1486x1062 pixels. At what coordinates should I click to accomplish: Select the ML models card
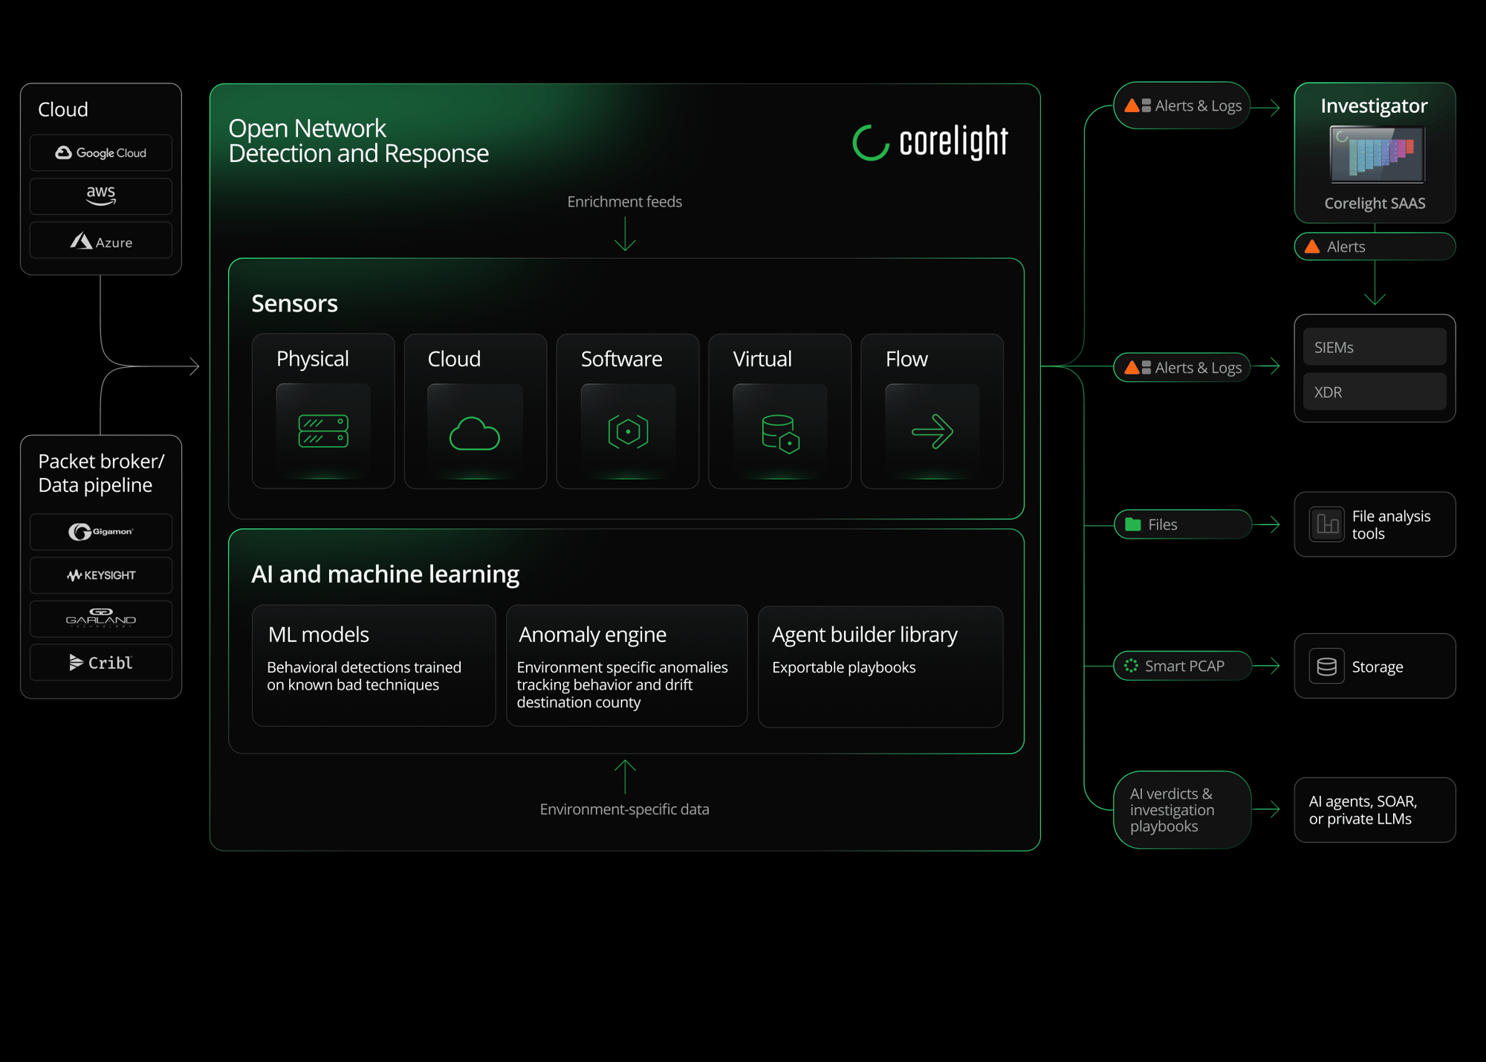point(374,665)
